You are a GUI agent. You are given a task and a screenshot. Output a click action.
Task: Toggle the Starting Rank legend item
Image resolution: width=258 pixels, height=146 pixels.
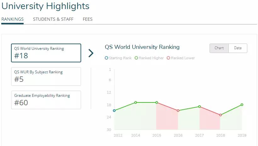tap(118, 58)
